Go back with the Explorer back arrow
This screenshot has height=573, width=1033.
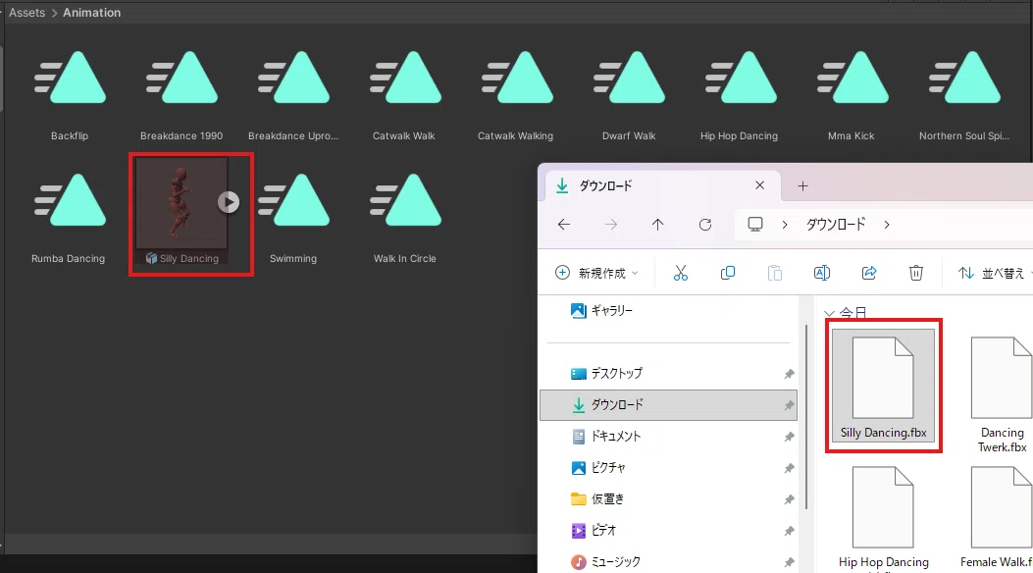(x=564, y=225)
